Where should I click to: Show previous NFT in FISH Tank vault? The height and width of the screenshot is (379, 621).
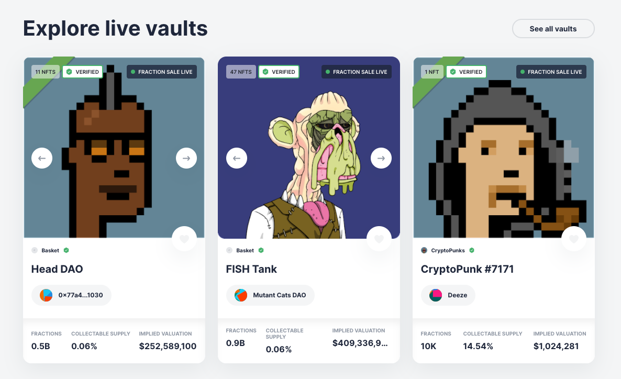237,158
